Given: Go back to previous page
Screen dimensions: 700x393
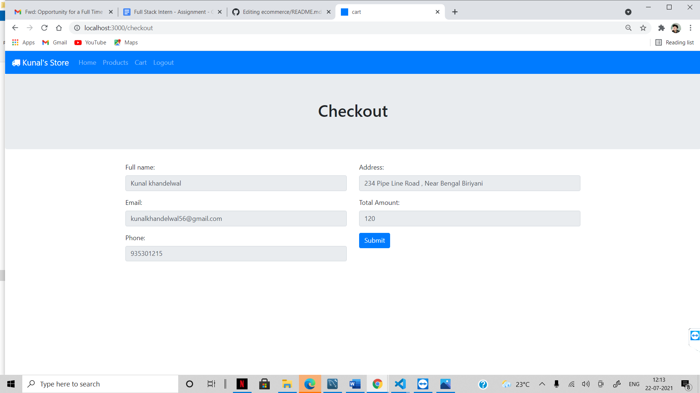Looking at the screenshot, I should pyautogui.click(x=15, y=28).
